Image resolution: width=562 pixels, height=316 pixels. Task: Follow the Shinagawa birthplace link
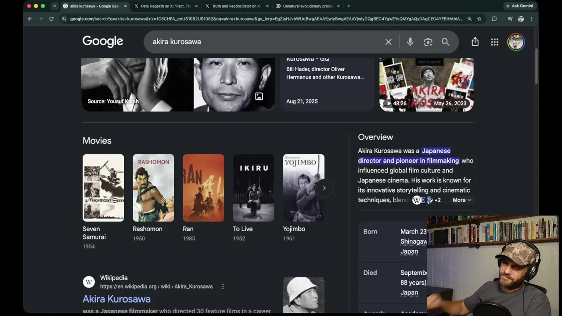tap(414, 242)
